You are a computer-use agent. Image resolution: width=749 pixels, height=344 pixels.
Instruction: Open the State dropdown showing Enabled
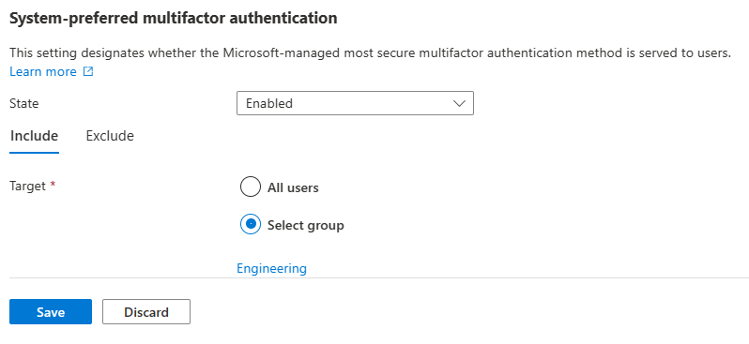(355, 103)
